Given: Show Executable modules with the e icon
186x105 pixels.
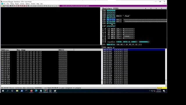Looking at the screenshot, I should point(33,6).
